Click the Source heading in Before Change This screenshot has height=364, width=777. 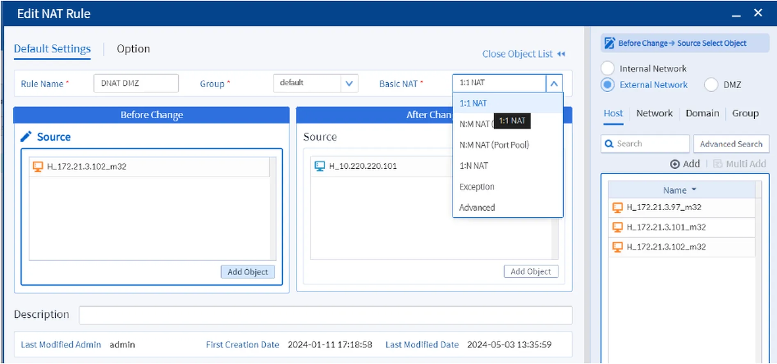point(54,137)
